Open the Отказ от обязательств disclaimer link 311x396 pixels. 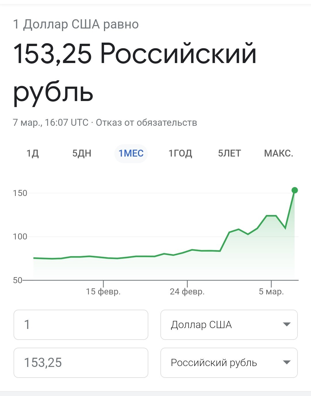point(146,123)
